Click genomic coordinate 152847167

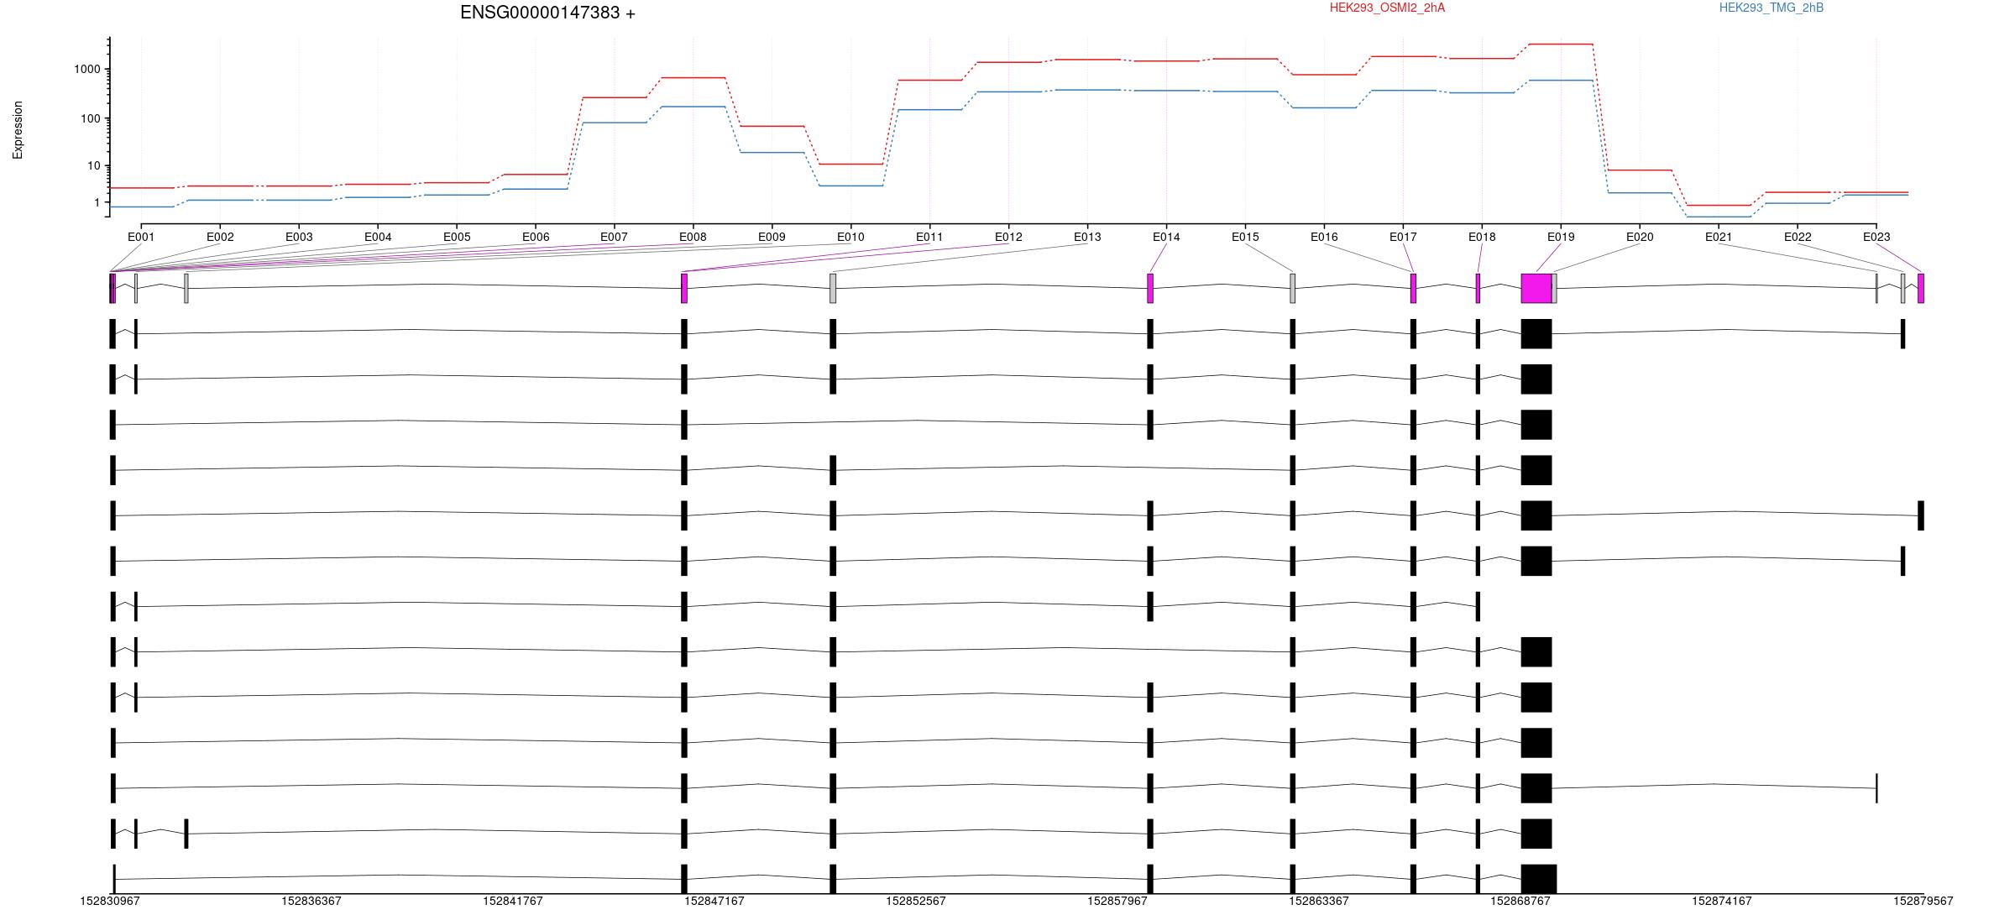(x=714, y=901)
